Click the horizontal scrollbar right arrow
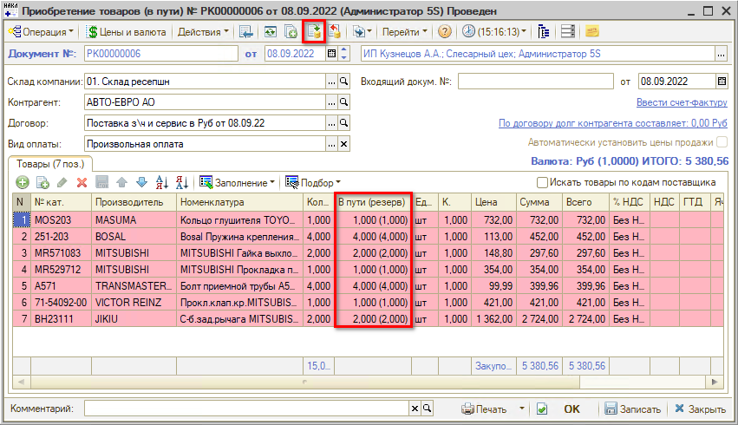The image size is (738, 425). [715, 382]
